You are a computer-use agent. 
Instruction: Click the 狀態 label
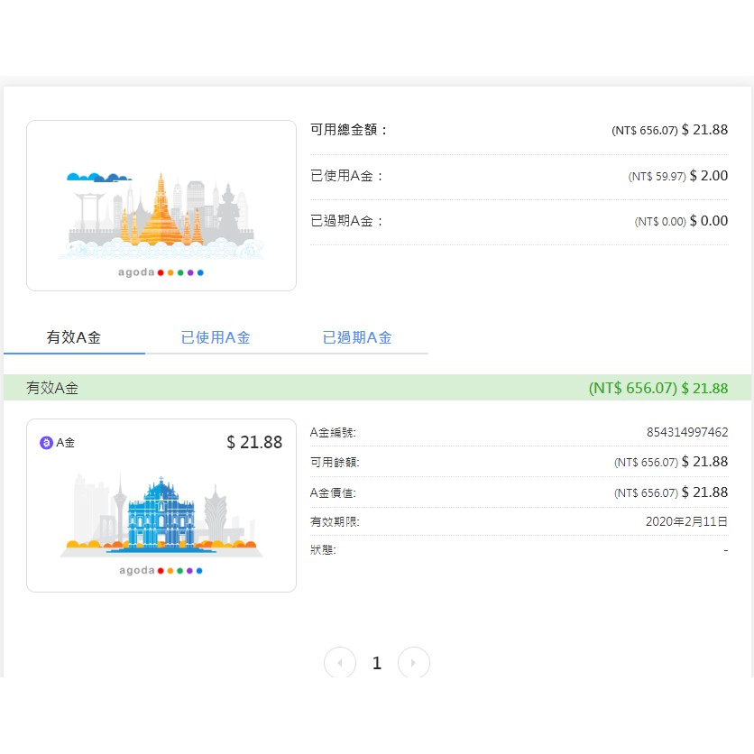(323, 549)
